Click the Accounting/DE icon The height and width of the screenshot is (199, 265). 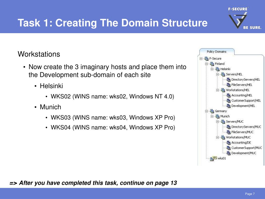tap(229, 143)
